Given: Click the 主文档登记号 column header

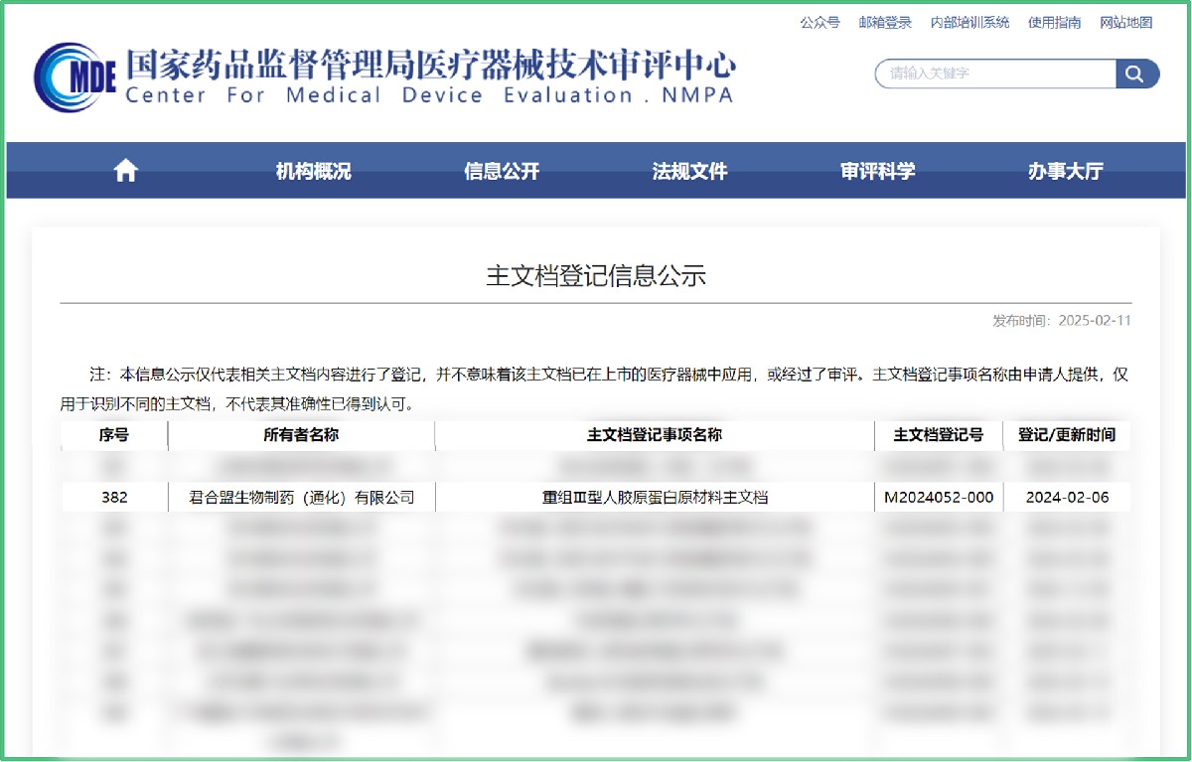Looking at the screenshot, I should 939,435.
